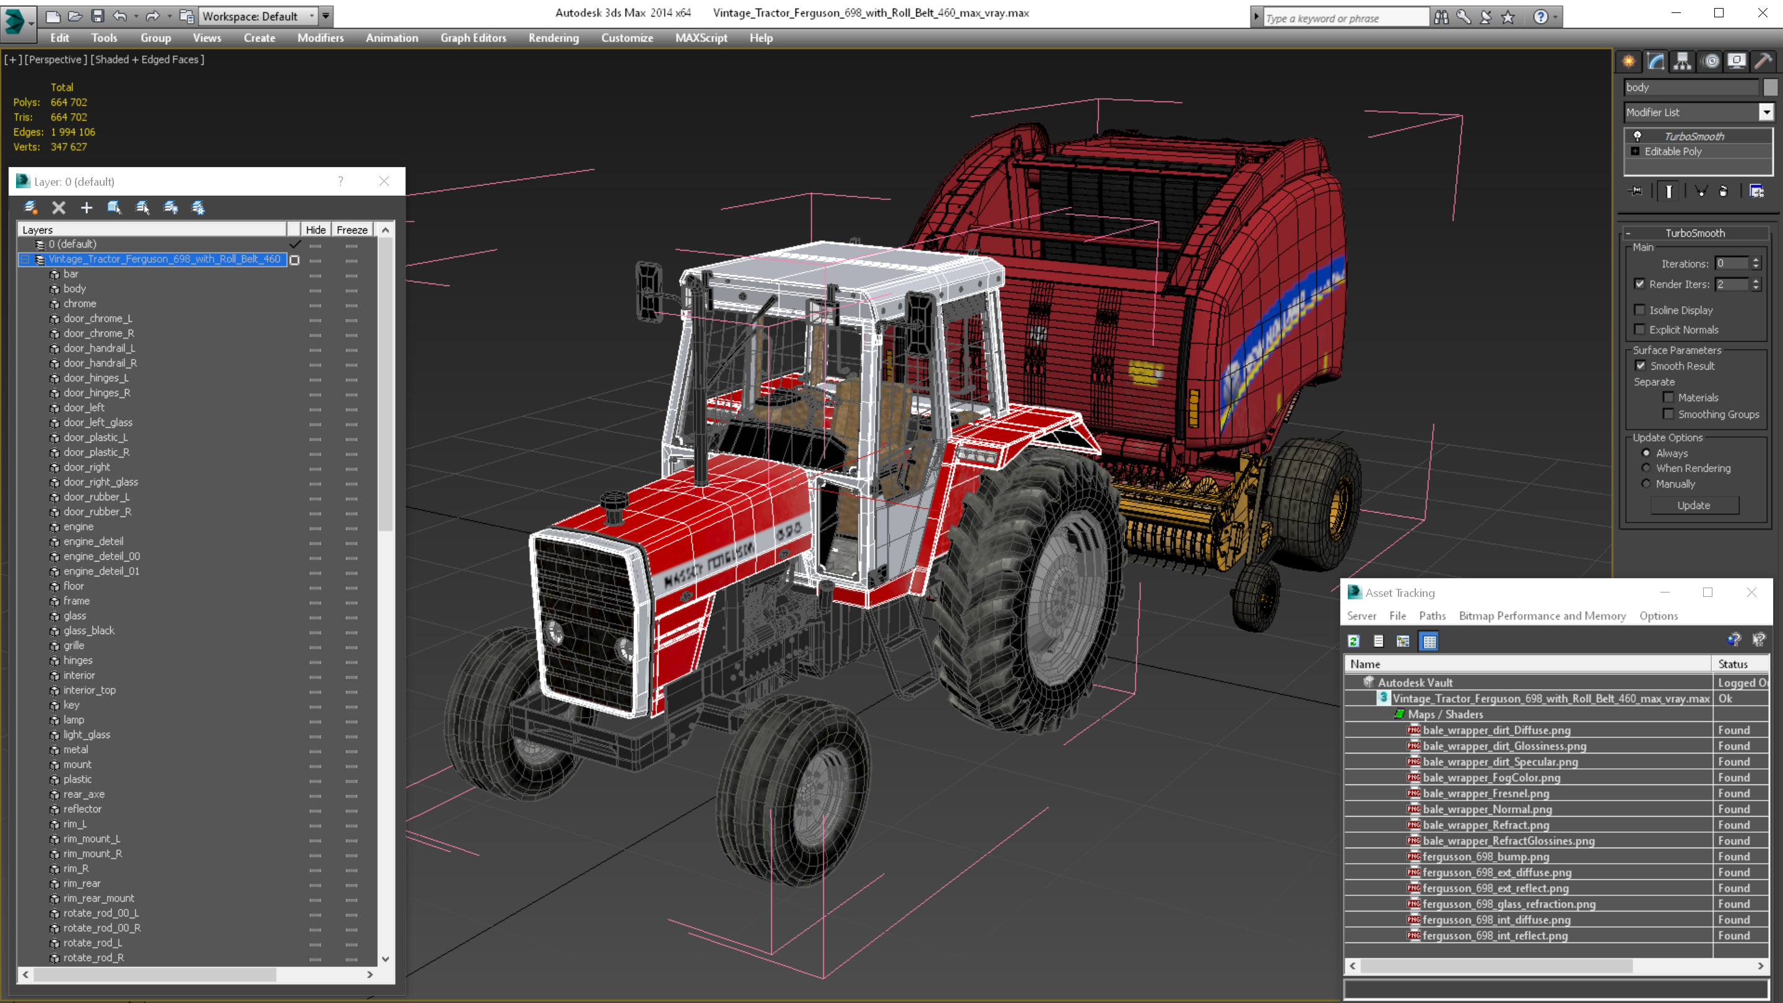
Task: Click Create New Layer icon in Layer dialog
Action: click(30, 207)
